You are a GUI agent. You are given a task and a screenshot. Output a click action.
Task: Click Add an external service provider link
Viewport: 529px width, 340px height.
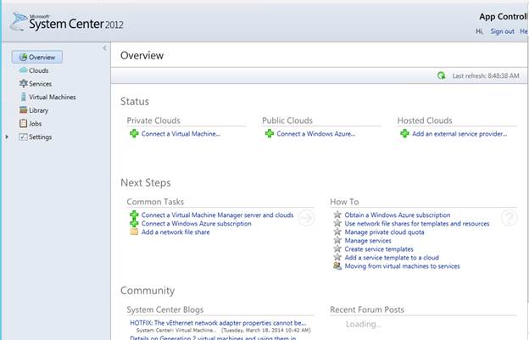coord(459,134)
